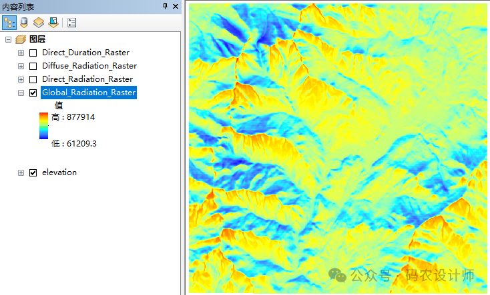Screen dimensions: 490x295
Task: Close the contents list panel
Action: pyautogui.click(x=176, y=6)
